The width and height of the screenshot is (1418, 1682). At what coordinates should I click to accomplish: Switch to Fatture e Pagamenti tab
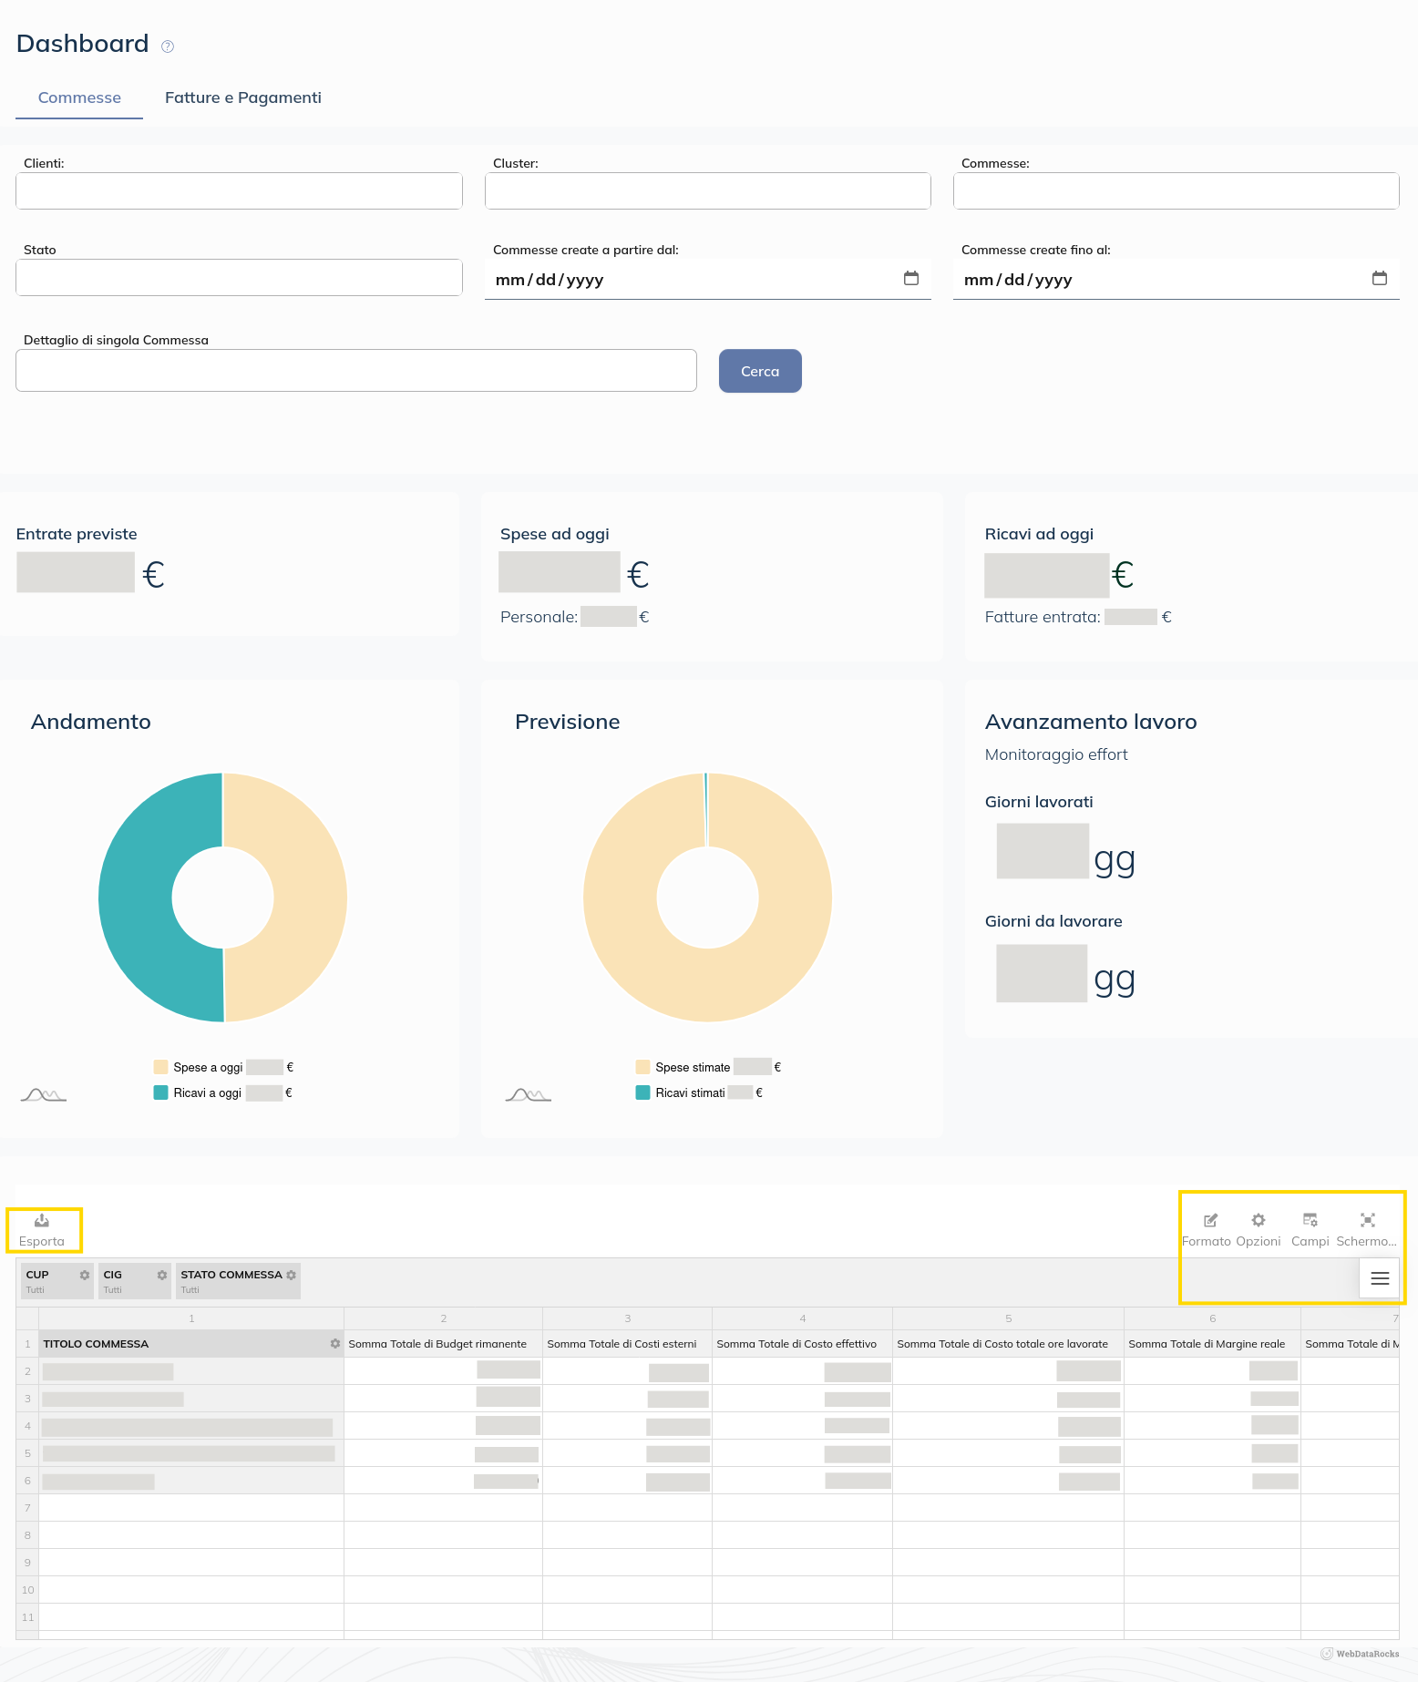pos(243,97)
